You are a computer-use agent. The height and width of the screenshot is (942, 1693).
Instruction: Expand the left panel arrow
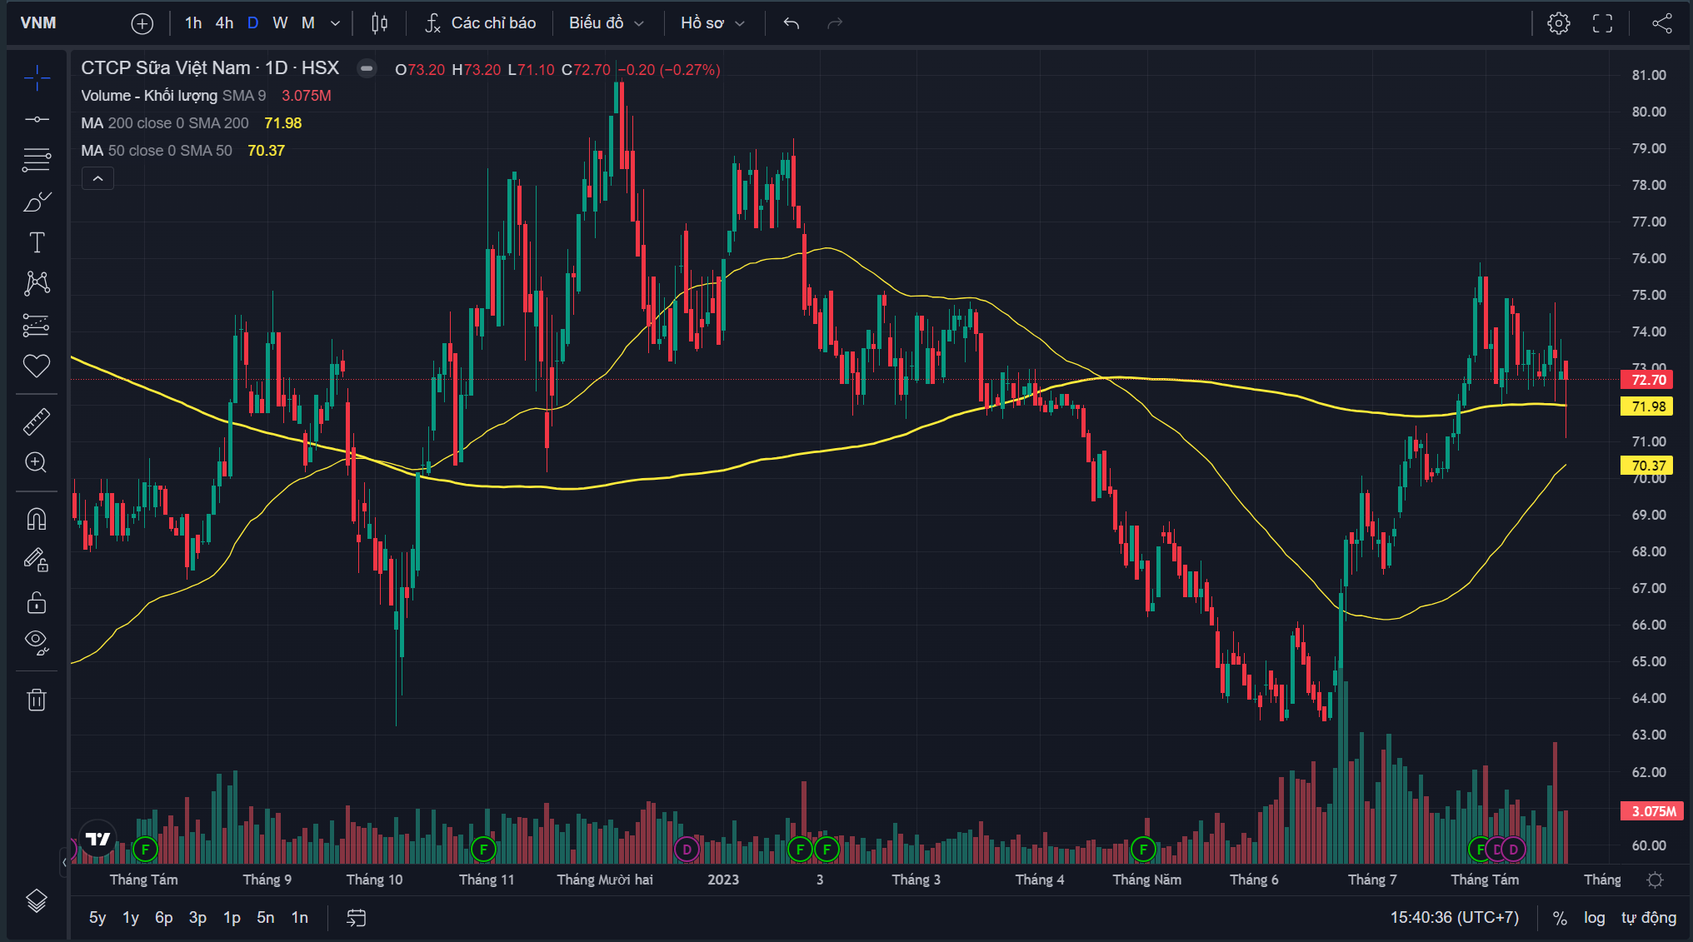pos(65,862)
